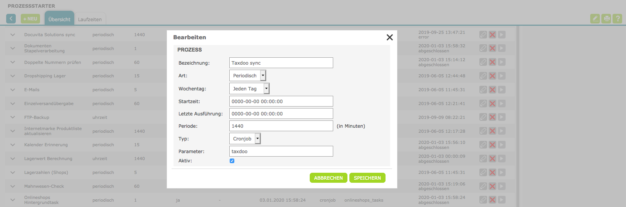The image size is (626, 207).
Task: Open the Wochentag dropdown
Action: coord(249,88)
